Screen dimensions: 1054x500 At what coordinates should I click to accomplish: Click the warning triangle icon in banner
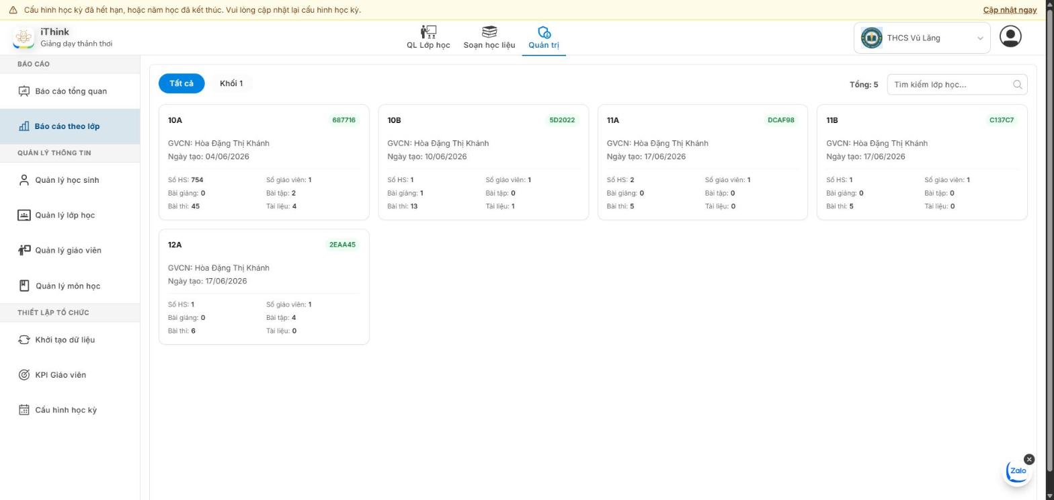pyautogui.click(x=13, y=10)
